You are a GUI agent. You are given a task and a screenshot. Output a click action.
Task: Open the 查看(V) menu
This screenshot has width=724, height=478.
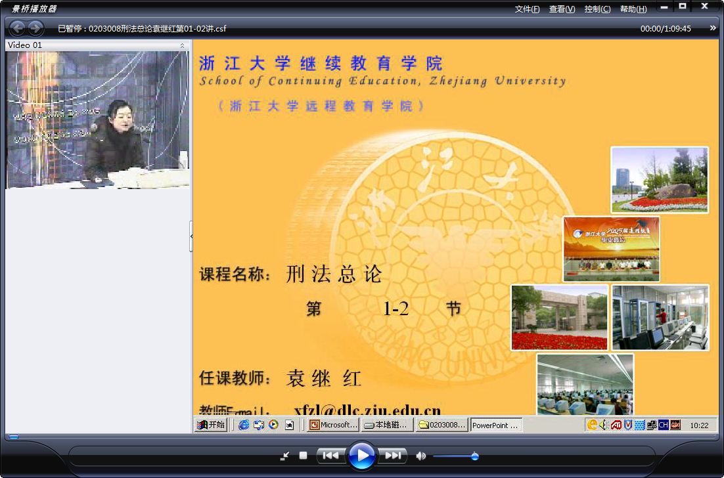562,9
